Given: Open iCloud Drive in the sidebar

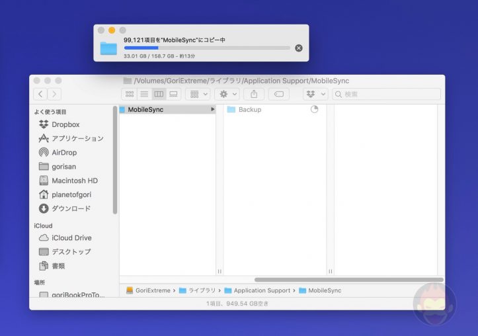Looking at the screenshot, I should 65,238.
